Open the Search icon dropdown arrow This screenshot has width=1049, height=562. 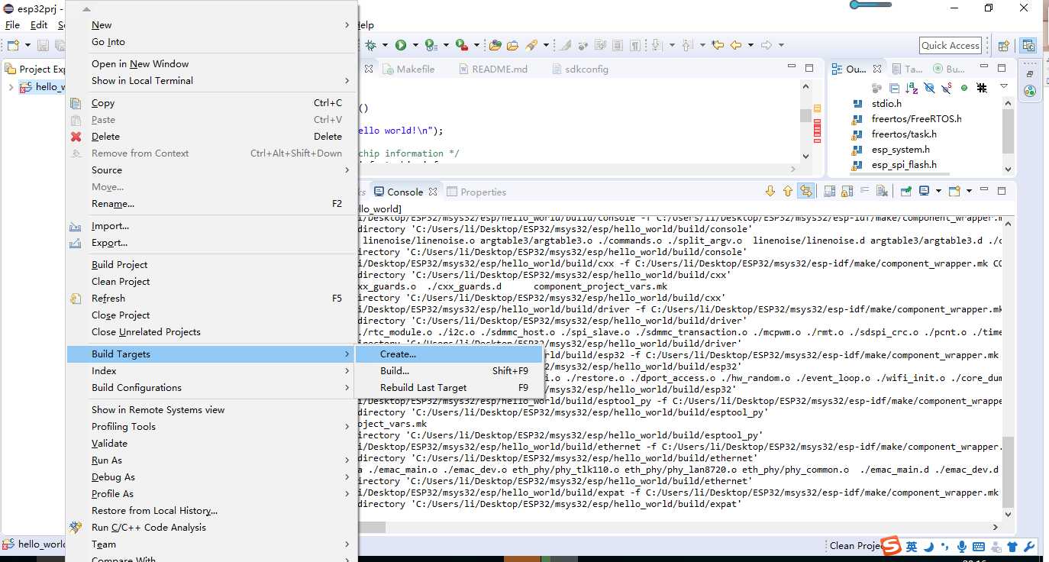[546, 46]
